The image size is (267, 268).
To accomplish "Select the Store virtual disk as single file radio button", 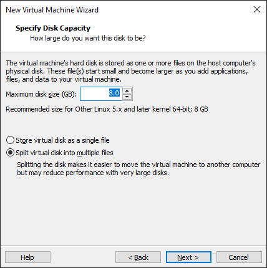I will [10, 140].
